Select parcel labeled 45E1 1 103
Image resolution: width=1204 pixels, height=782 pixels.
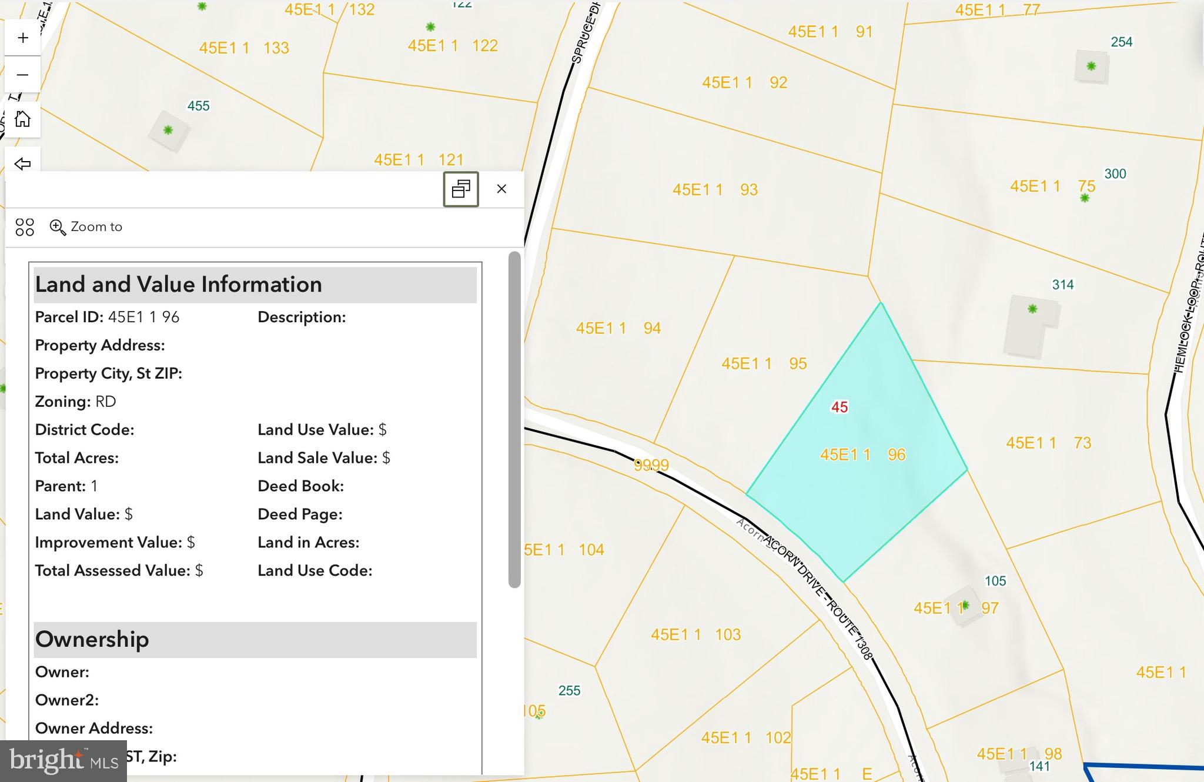tap(695, 635)
